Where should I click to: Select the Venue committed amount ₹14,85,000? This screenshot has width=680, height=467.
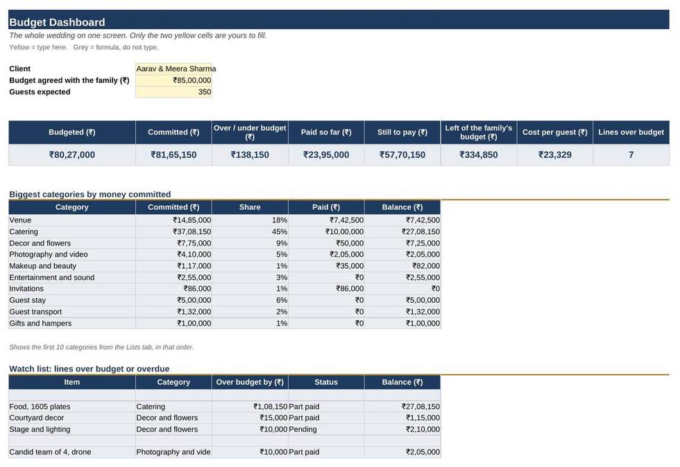coord(173,220)
